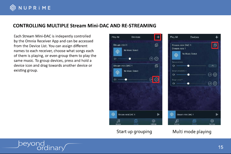Click 'No Music Select' in Multi mode playing group card

[189, 54]
